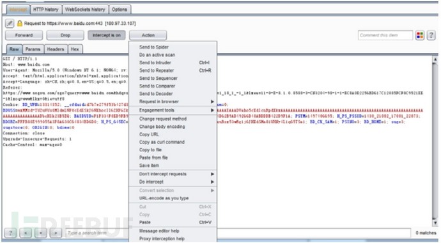Forward the intercepted request
This screenshot has height=243, width=441.
24,35
